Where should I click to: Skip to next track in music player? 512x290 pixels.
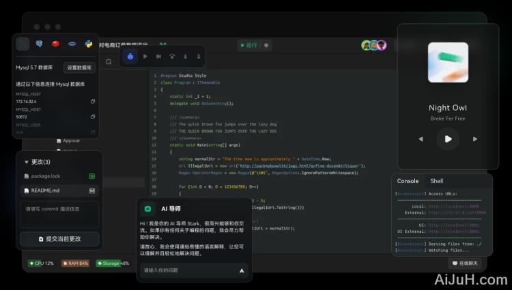[476, 139]
